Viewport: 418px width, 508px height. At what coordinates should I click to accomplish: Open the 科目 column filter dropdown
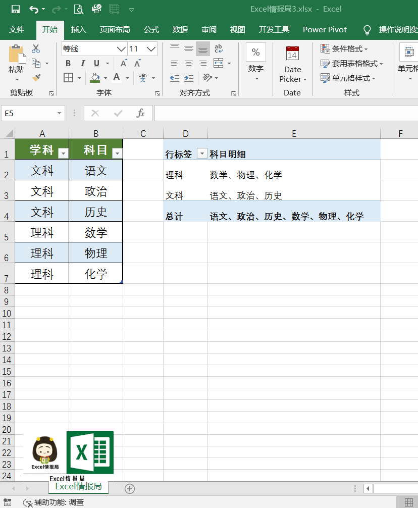point(118,153)
